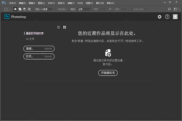Expand the Rectangular Marquee tool preset picker
182x121 pixels.
pos(7,9)
